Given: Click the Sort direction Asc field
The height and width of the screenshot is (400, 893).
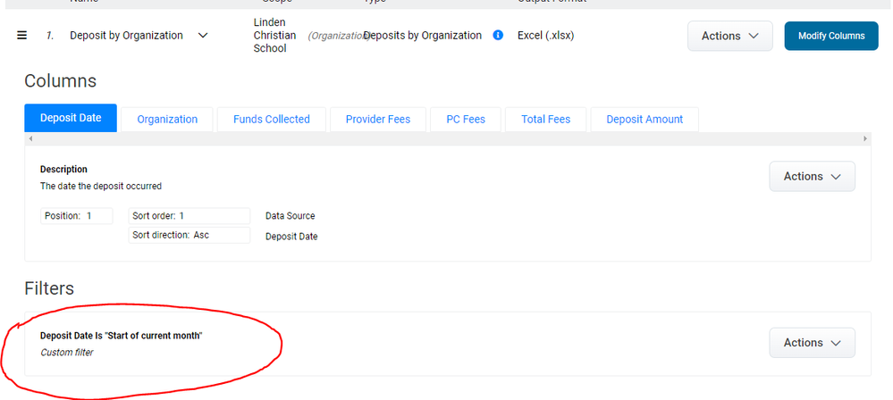Looking at the screenshot, I should tap(190, 235).
